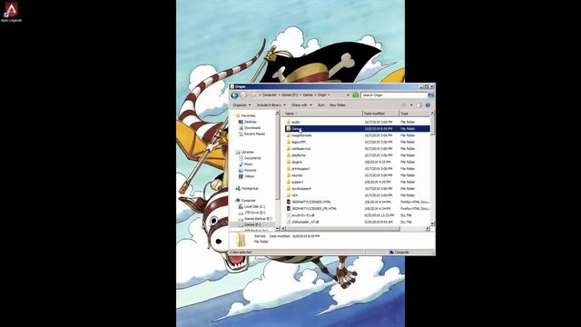Image resolution: width=581 pixels, height=327 pixels.
Task: Click the d3dcompiler_47.dll file icon
Action: pos(289,222)
